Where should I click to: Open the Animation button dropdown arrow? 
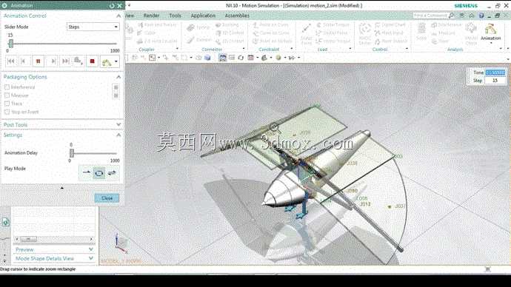point(491,43)
